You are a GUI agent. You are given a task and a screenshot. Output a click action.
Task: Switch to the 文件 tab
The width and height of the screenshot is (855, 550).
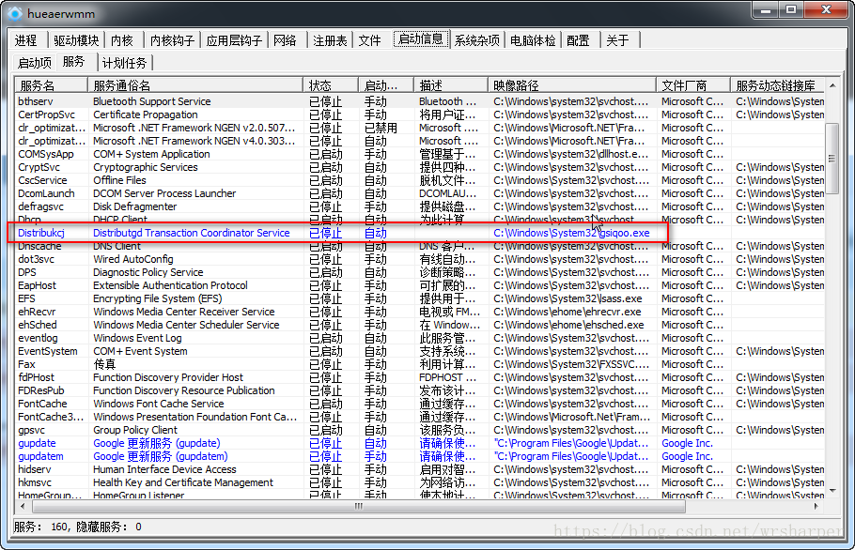[x=369, y=40]
